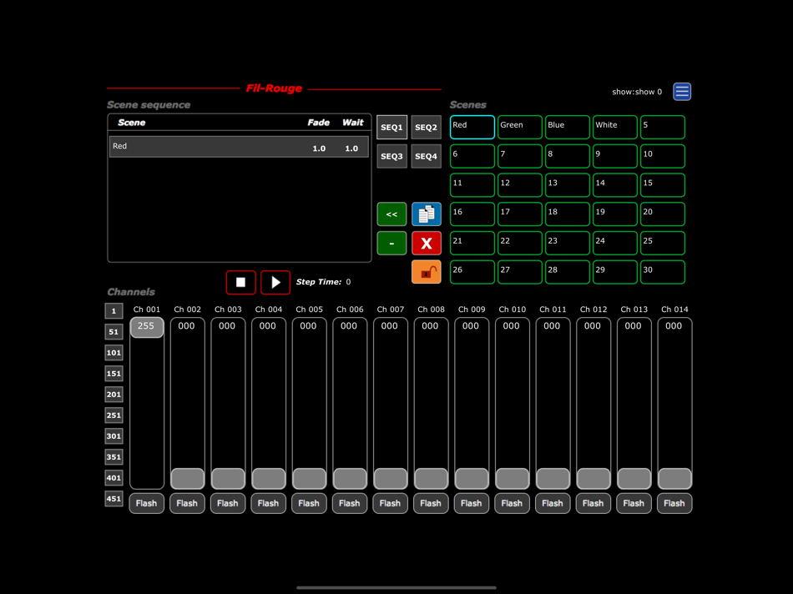Stop sequence playback
This screenshot has width=793, height=594.
[240, 282]
